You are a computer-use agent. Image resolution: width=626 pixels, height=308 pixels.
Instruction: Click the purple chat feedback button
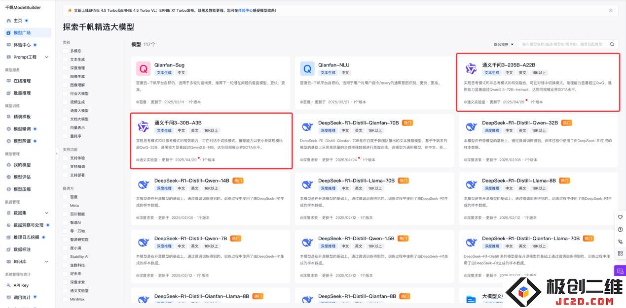(x=620, y=271)
